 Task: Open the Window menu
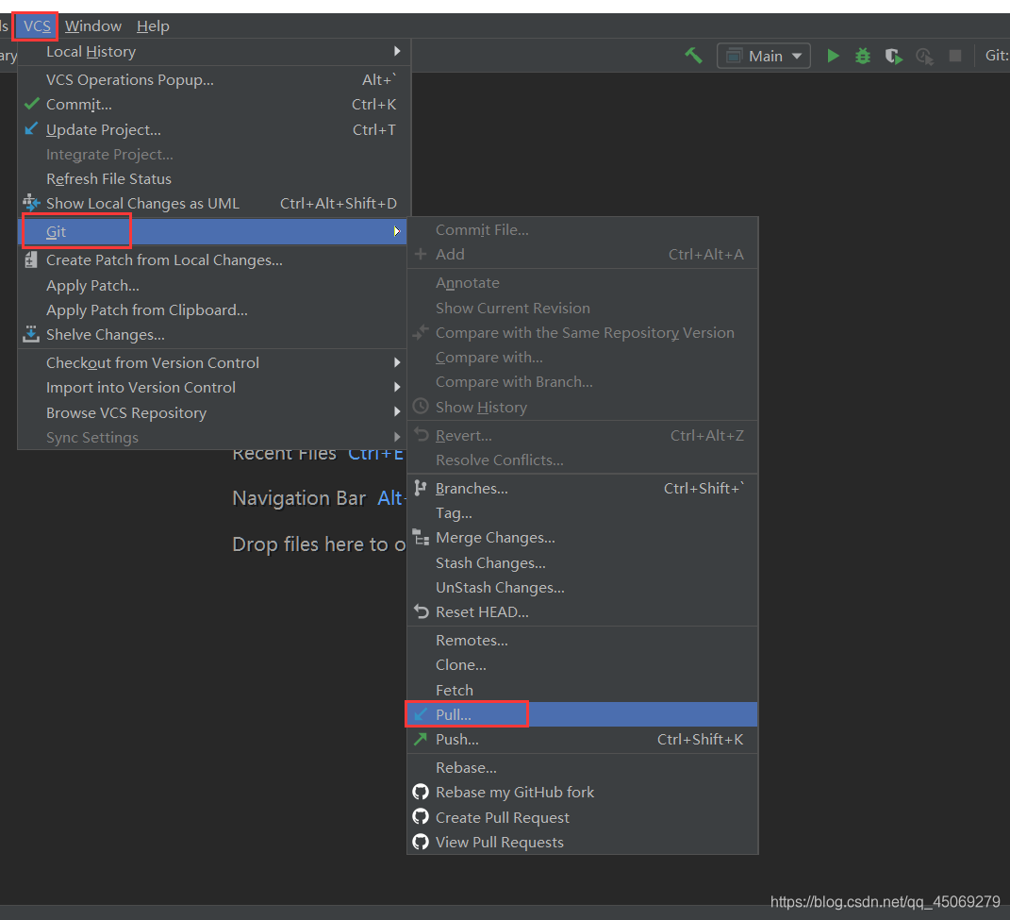pyautogui.click(x=93, y=26)
